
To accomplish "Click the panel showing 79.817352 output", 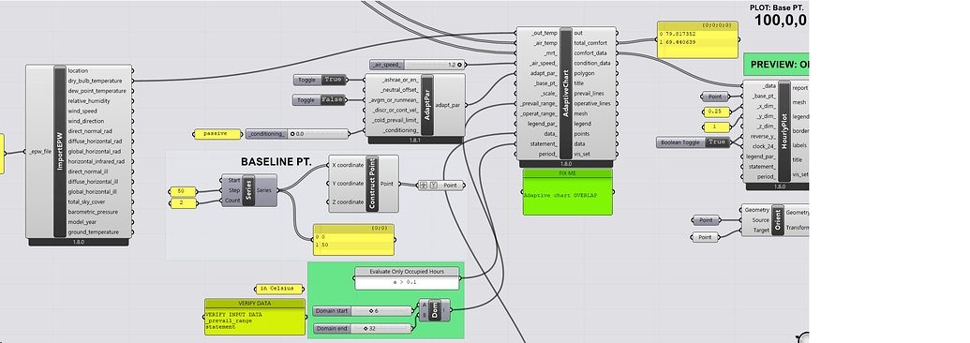I will [x=697, y=39].
